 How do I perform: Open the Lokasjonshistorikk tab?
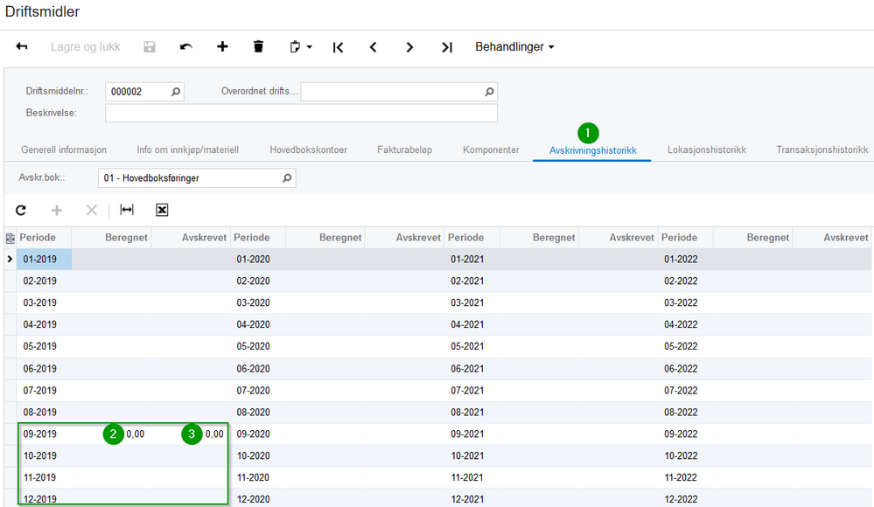pos(706,150)
